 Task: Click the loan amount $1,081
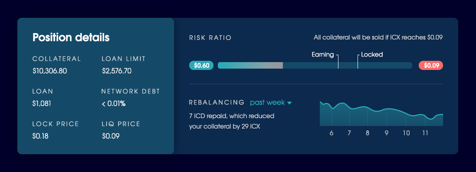click(42, 104)
